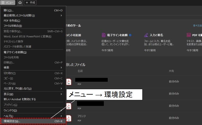Expand the 検索 submenu
The height and width of the screenshot is (125, 202).
click(x=61, y=68)
